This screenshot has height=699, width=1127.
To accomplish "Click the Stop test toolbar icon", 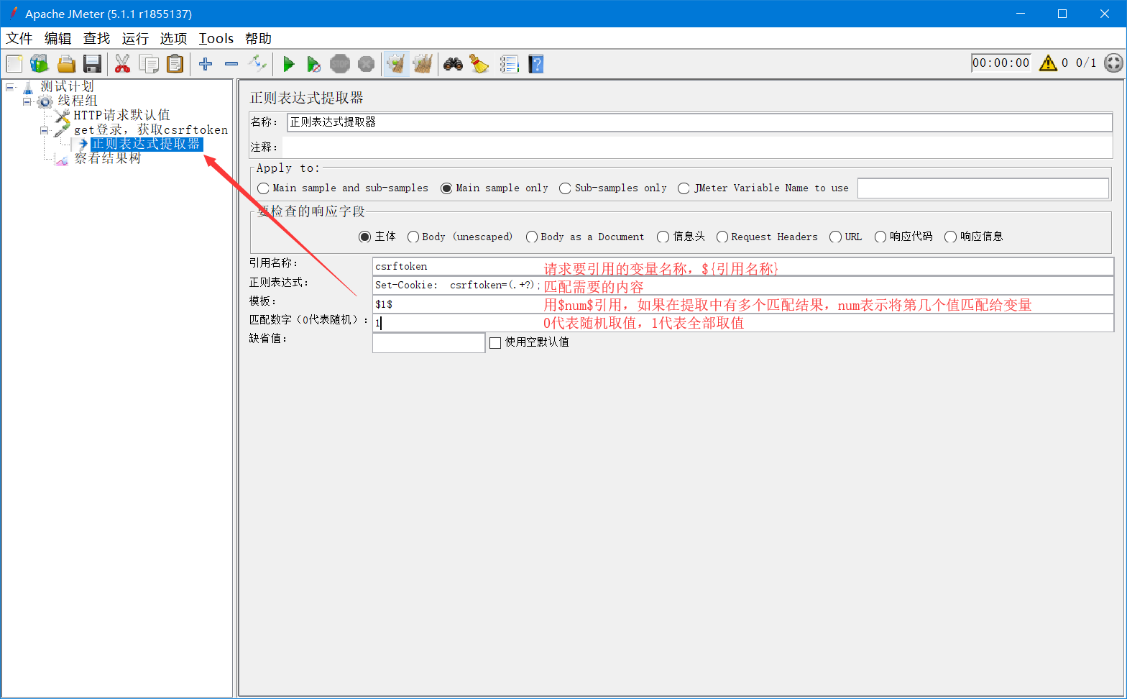I will (340, 64).
